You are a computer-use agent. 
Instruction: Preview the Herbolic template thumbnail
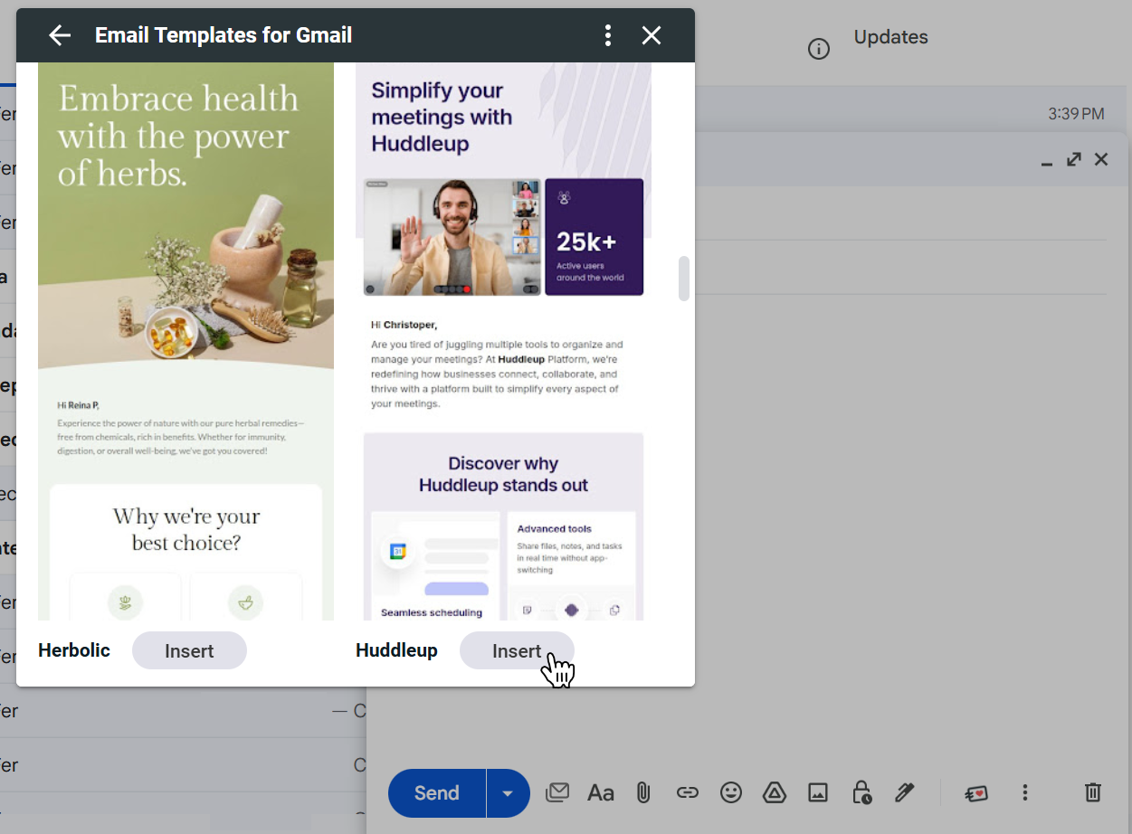(185, 341)
